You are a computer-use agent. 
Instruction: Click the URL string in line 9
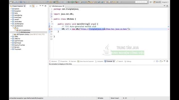104,29
